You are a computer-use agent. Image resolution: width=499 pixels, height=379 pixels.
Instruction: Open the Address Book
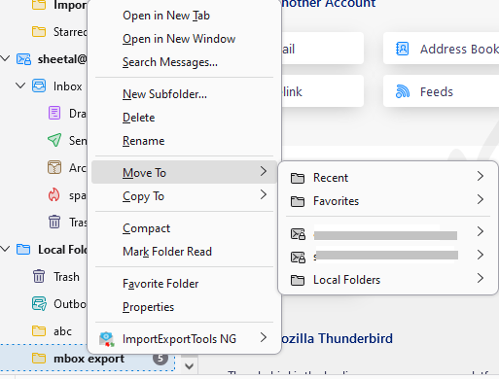[x=441, y=49]
